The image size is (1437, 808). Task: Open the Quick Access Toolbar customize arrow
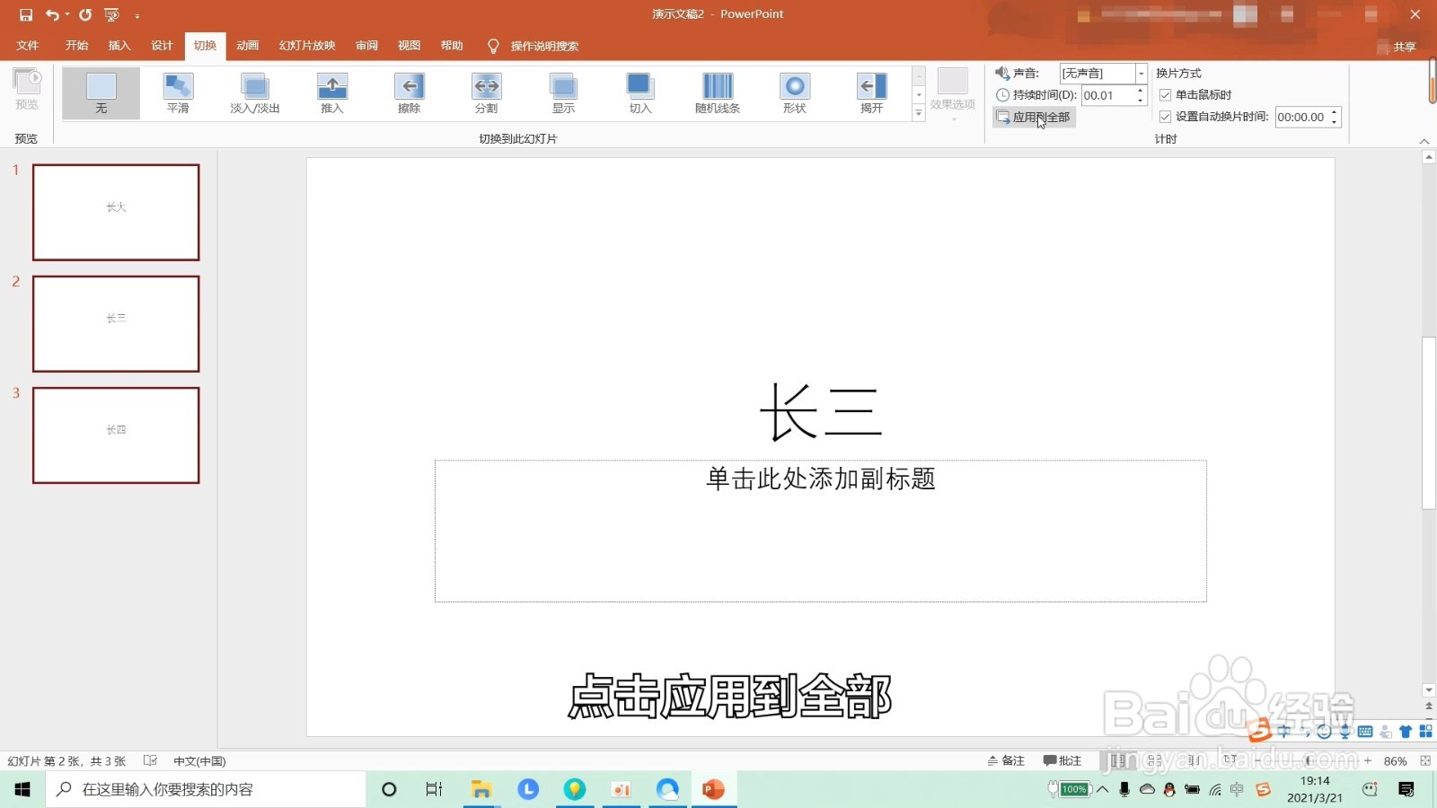(x=137, y=15)
